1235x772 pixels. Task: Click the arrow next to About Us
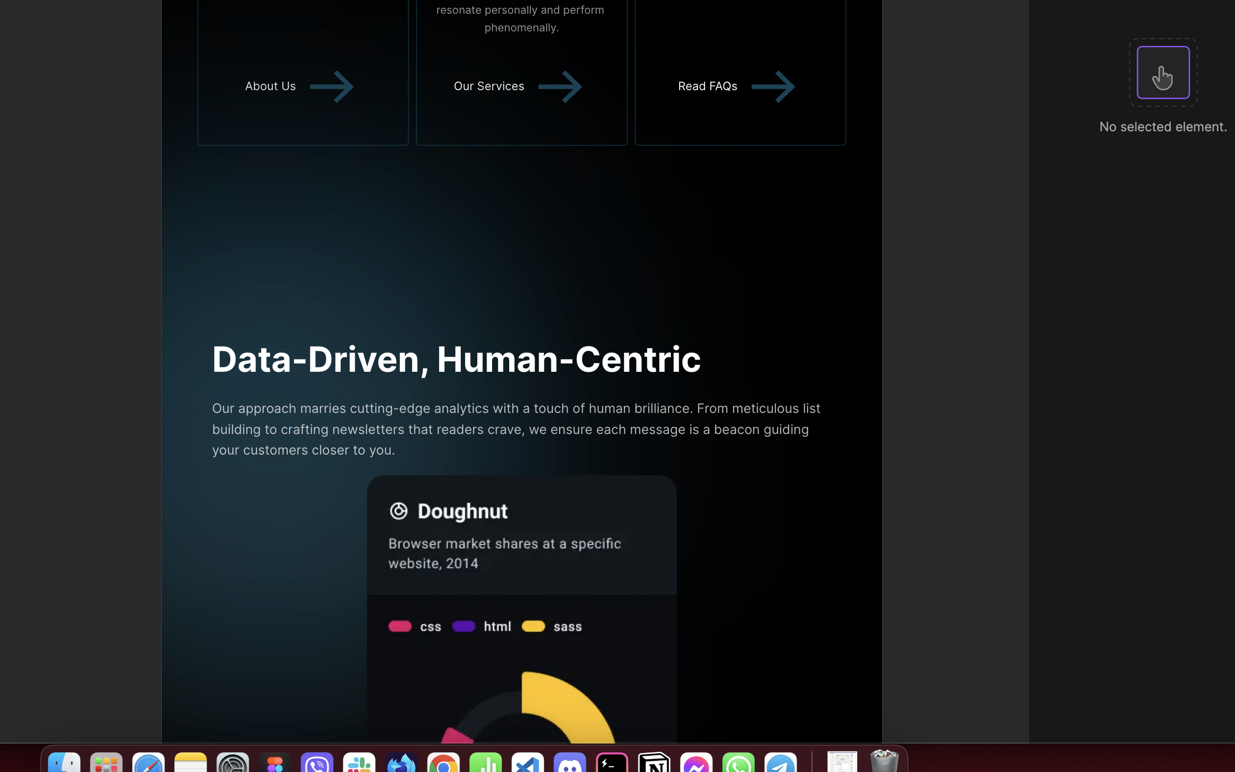click(332, 86)
